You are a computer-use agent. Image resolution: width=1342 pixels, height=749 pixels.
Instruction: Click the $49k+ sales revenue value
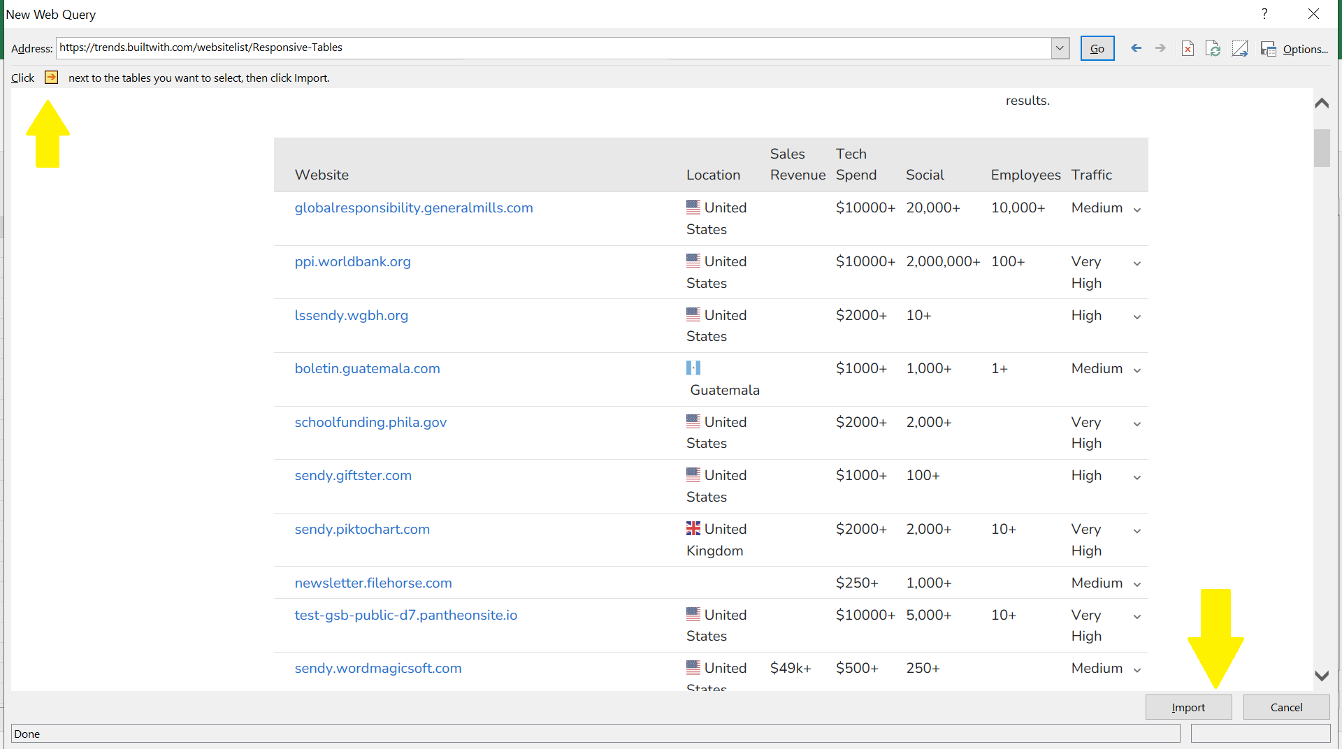791,668
